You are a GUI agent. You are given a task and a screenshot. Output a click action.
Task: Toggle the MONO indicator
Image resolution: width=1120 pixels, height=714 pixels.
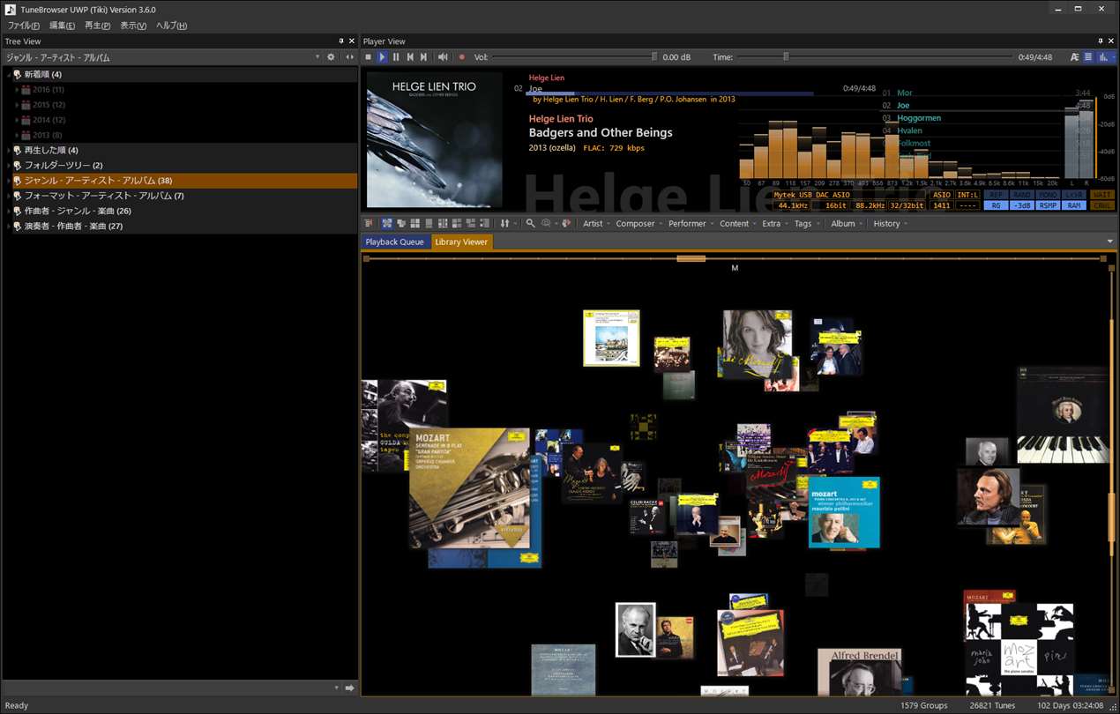[1048, 195]
